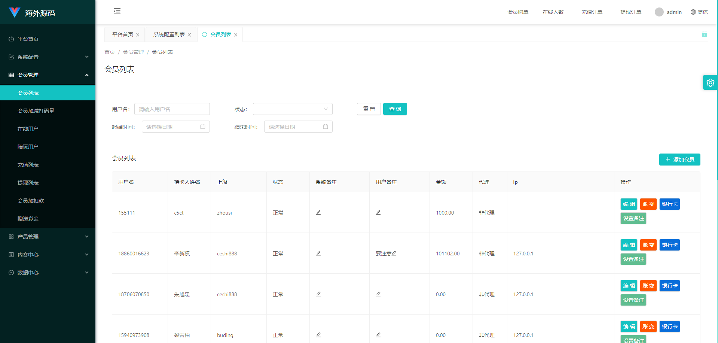The image size is (718, 343).
Task: Click the admin avatar icon
Action: 659,12
